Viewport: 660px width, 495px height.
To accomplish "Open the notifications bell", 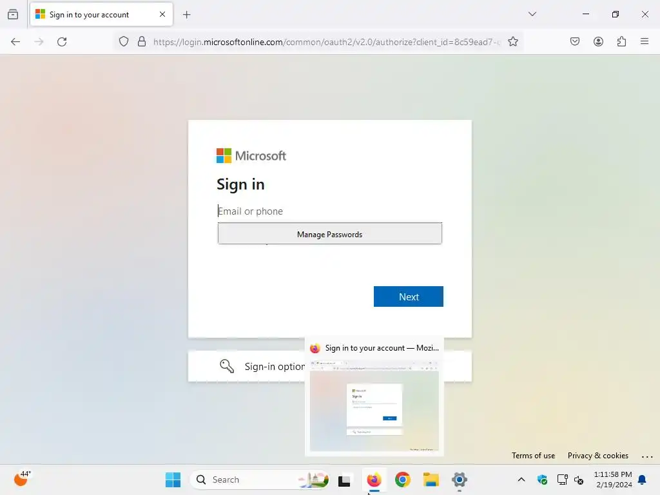I will coord(643,480).
